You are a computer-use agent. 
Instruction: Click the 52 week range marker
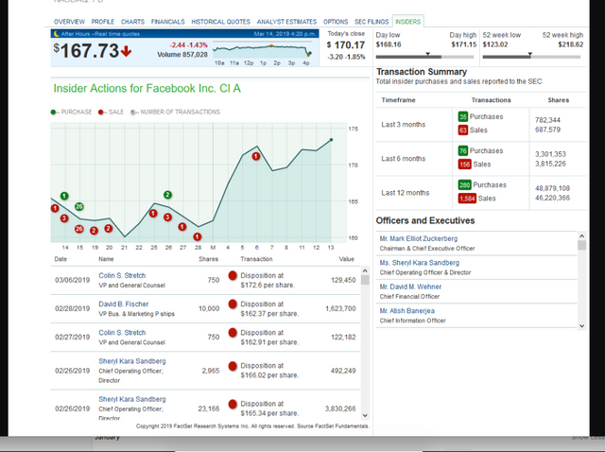[x=530, y=54]
